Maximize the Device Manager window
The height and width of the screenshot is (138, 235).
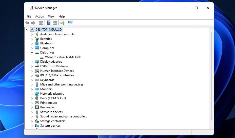pos(196,8)
